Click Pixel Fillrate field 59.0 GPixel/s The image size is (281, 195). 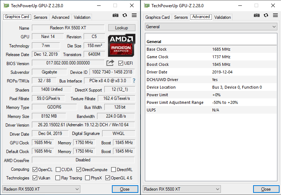coord(49,98)
